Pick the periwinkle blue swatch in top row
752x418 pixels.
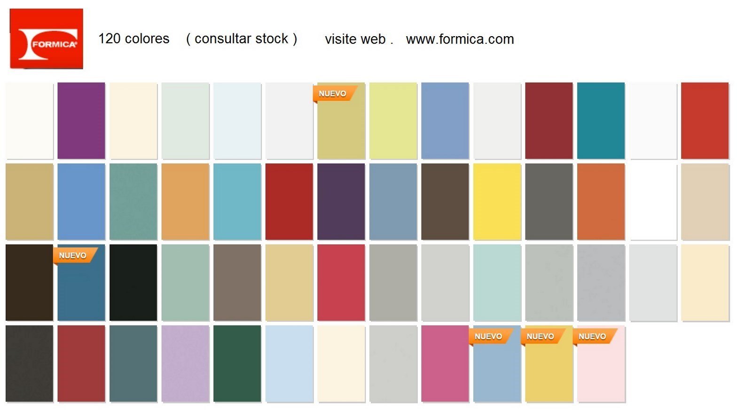(445, 121)
